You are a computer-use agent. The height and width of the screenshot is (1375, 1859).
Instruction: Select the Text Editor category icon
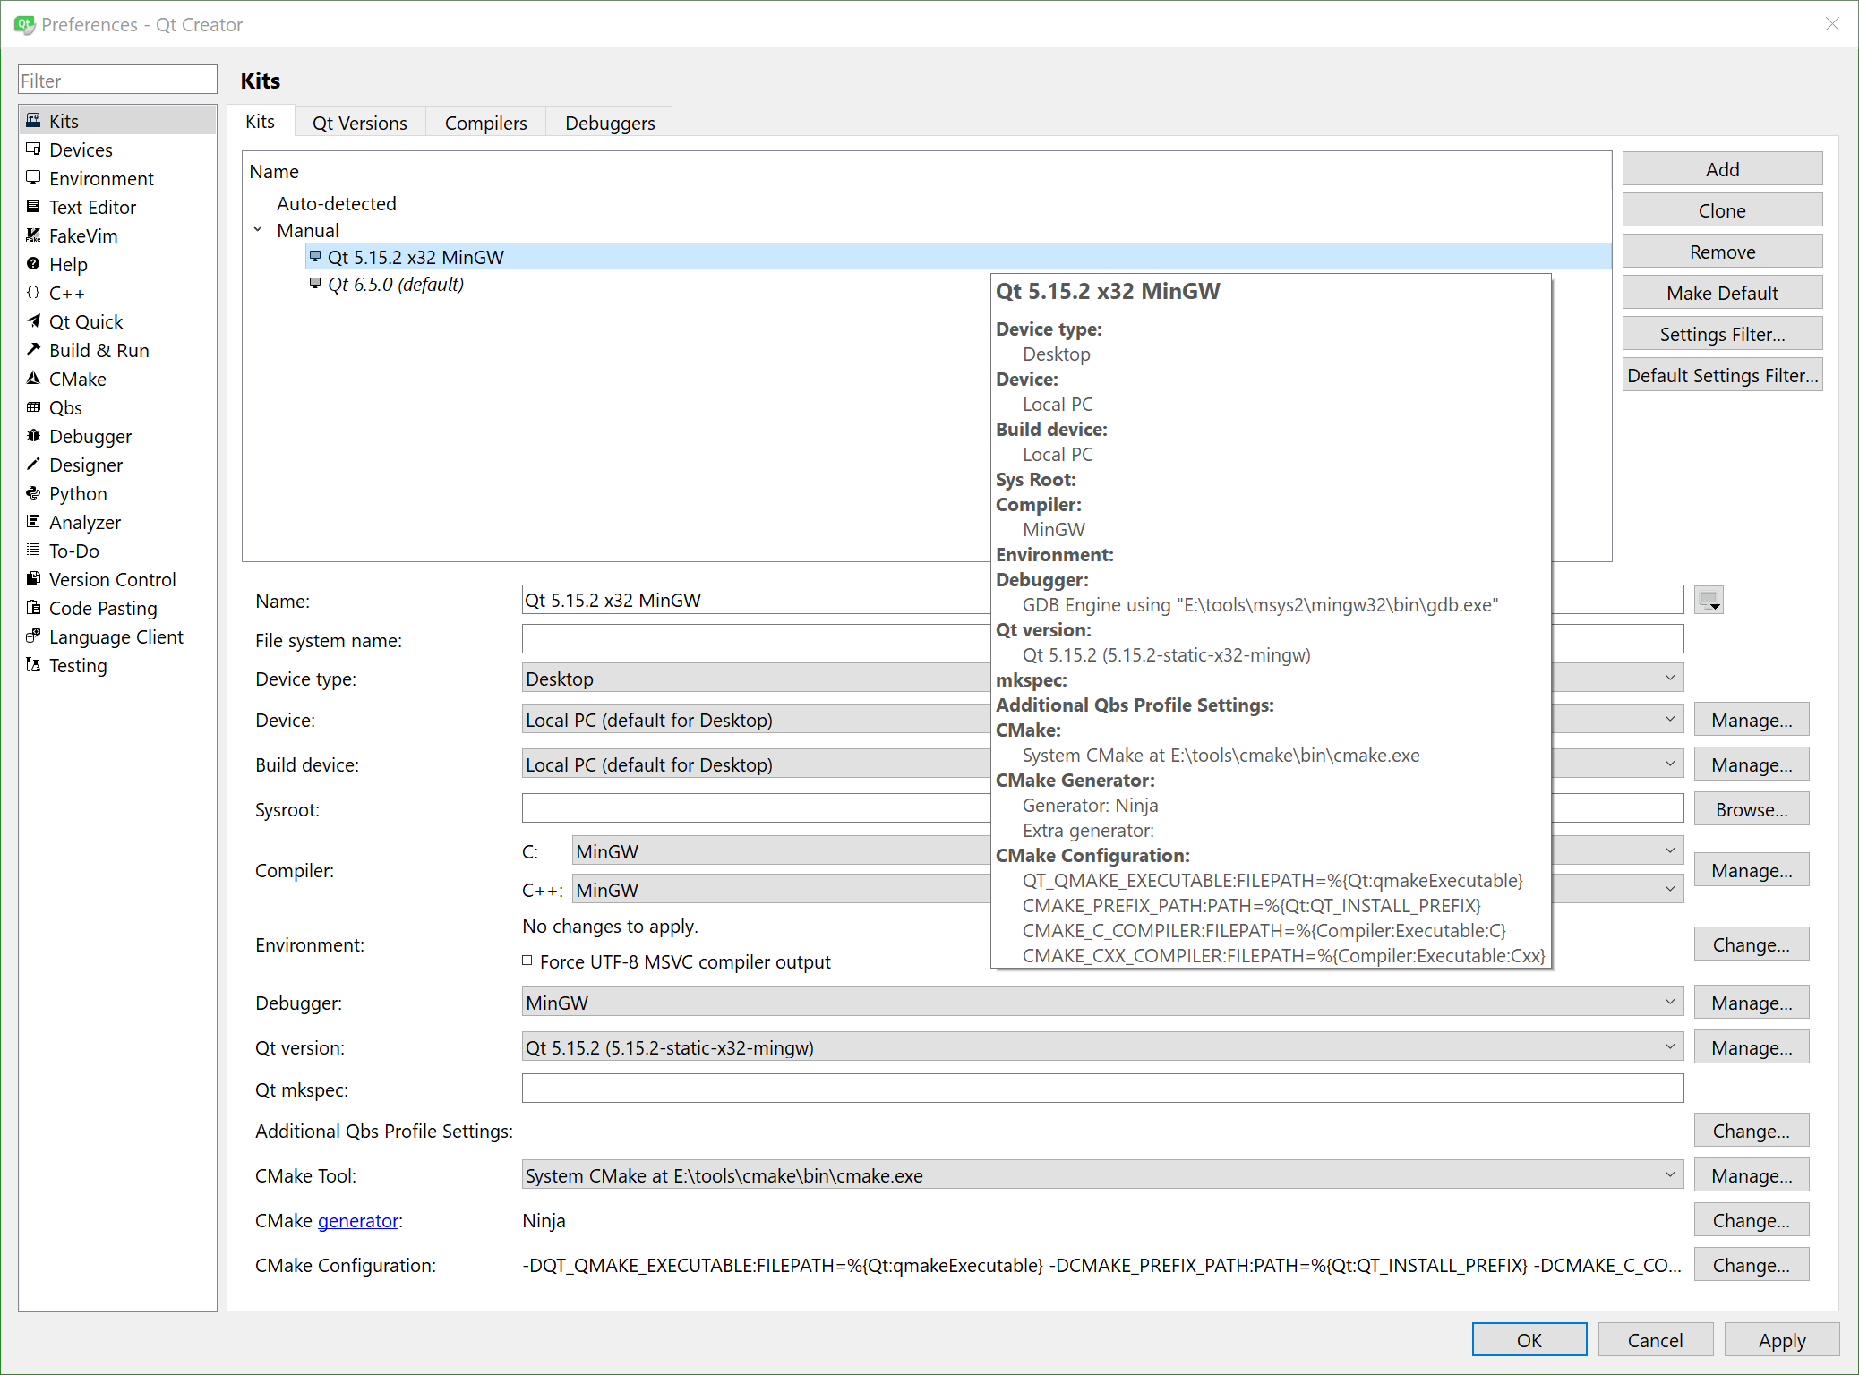tap(34, 206)
